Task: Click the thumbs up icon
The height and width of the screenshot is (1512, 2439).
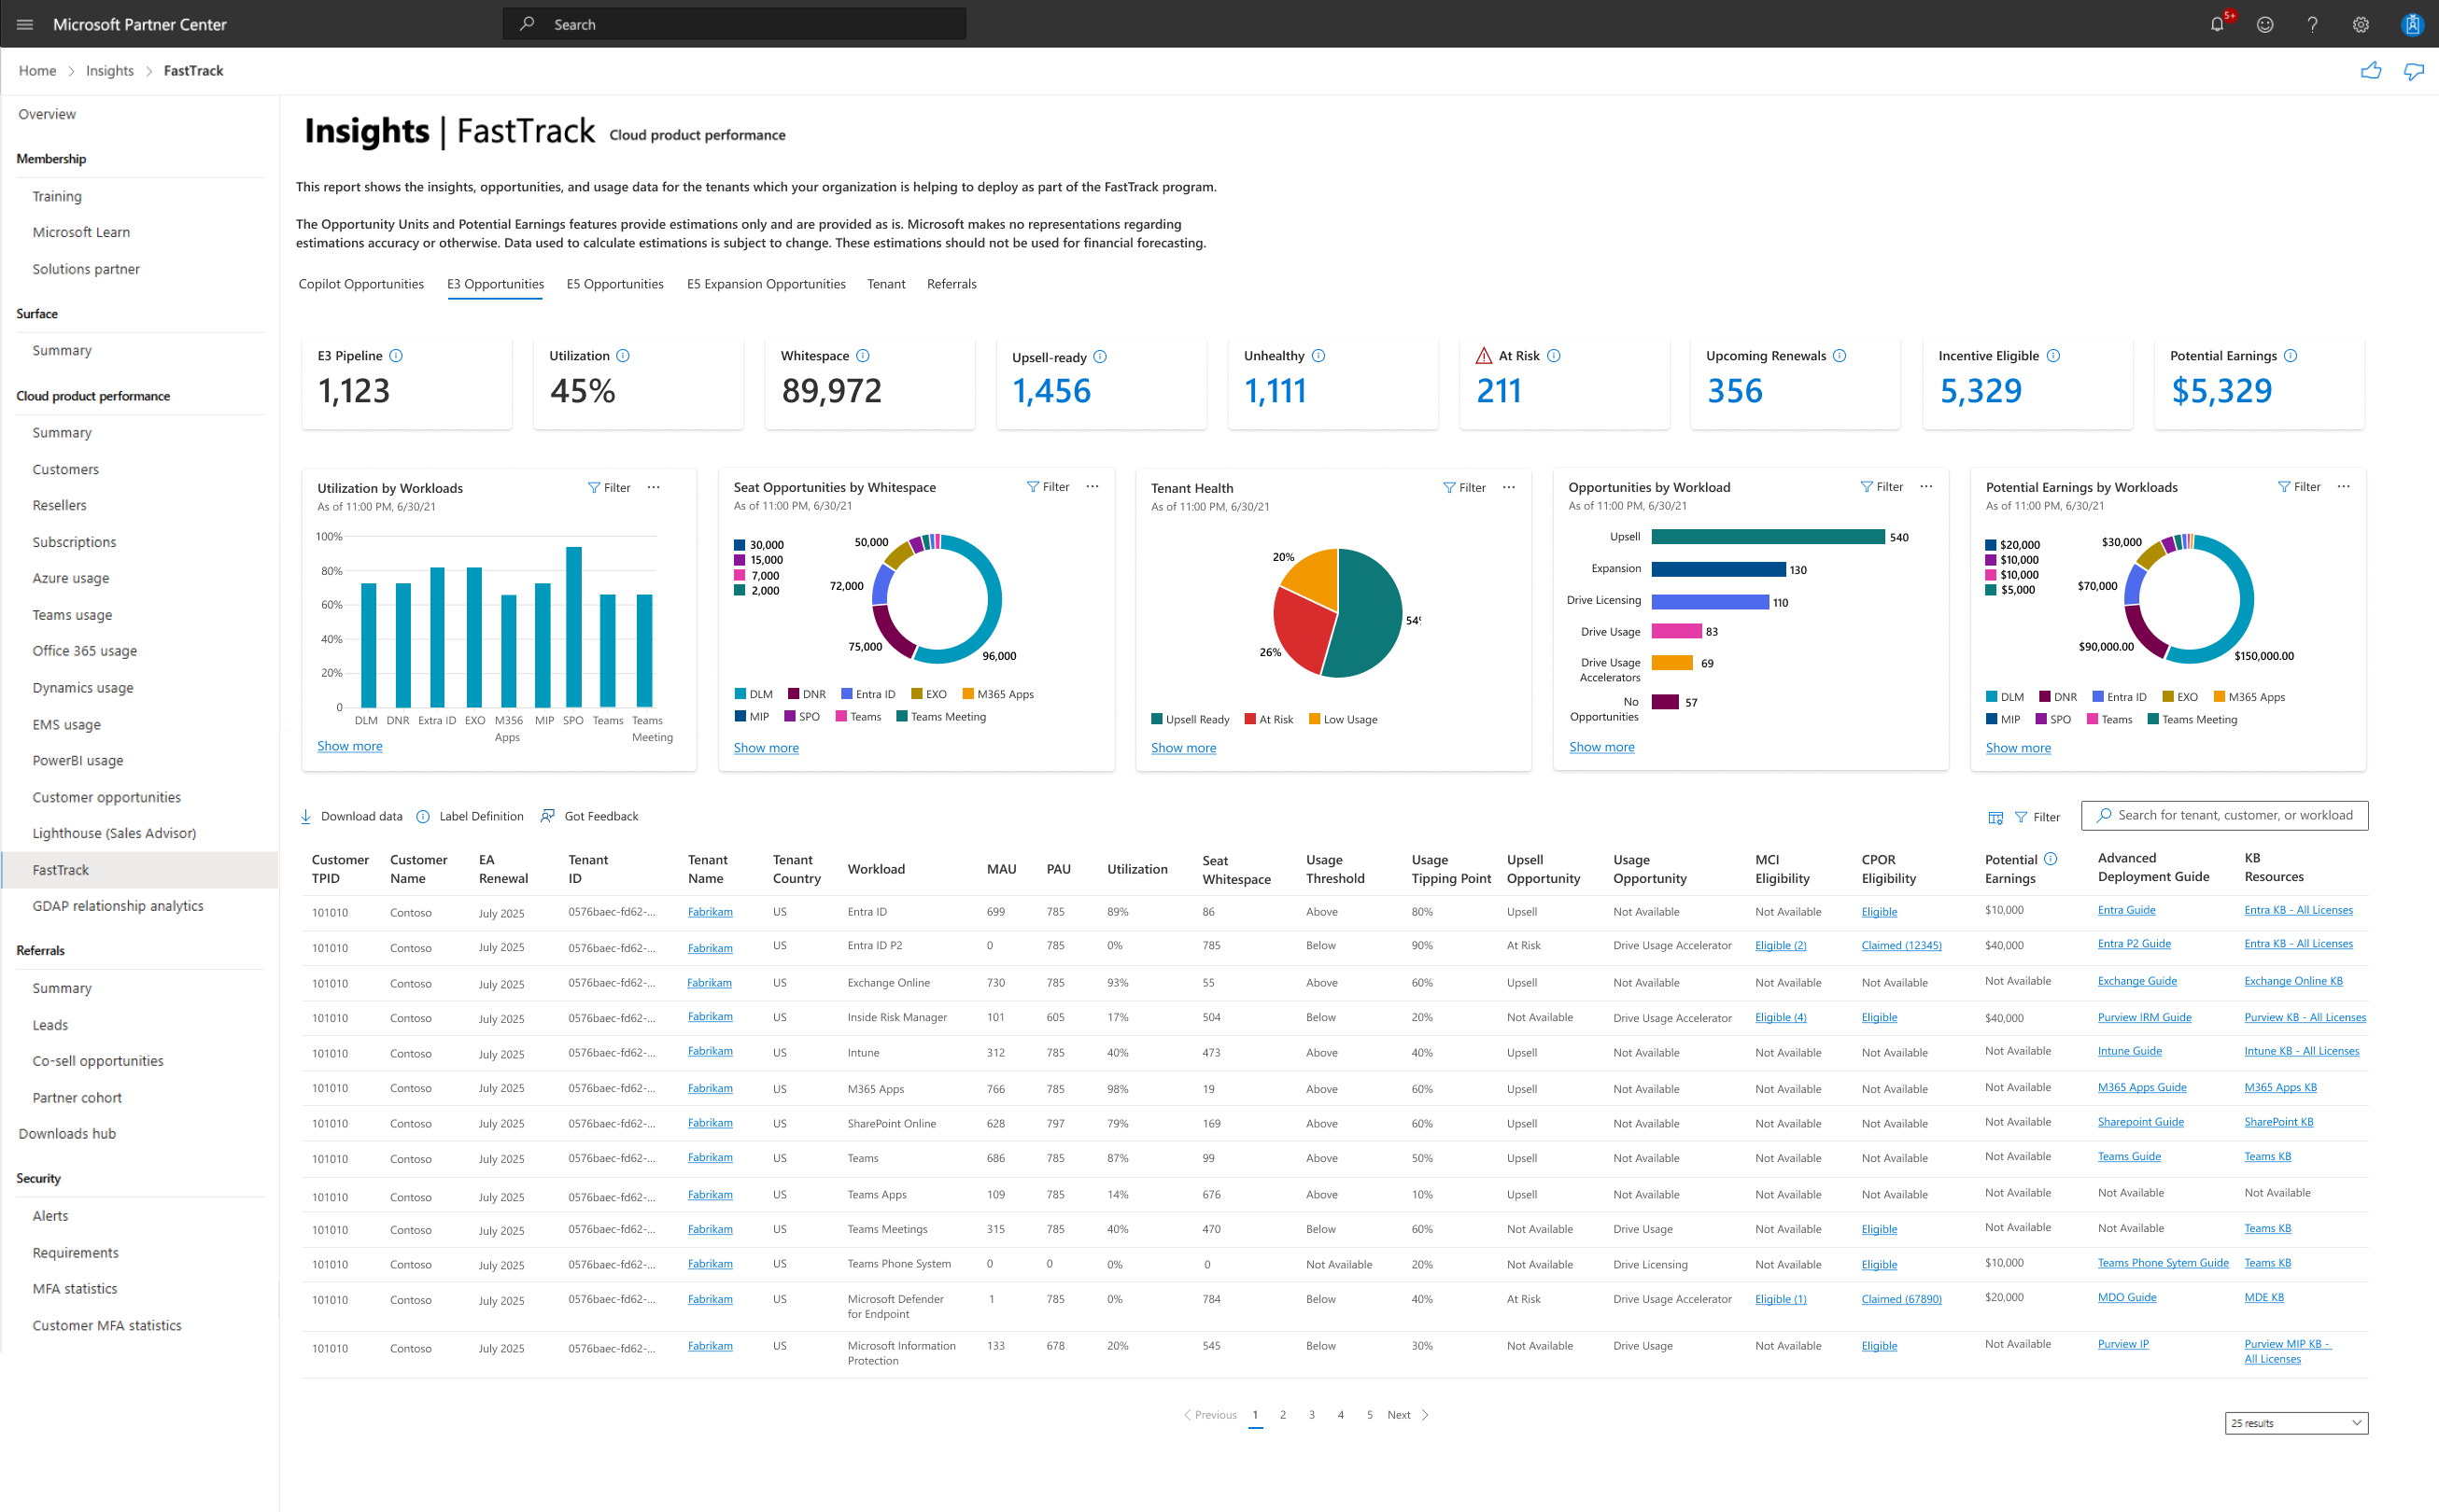Action: pyautogui.click(x=2370, y=71)
